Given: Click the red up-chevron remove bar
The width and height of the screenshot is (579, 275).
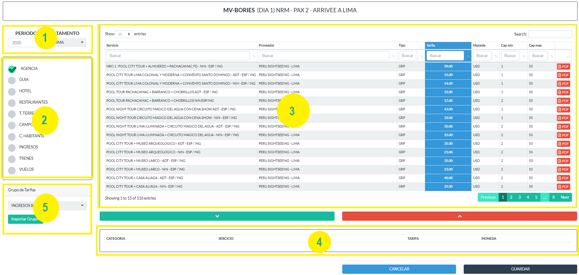Looking at the screenshot, I should 459,216.
